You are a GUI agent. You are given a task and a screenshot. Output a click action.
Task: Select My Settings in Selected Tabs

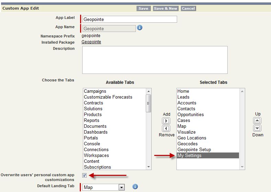tap(208, 156)
